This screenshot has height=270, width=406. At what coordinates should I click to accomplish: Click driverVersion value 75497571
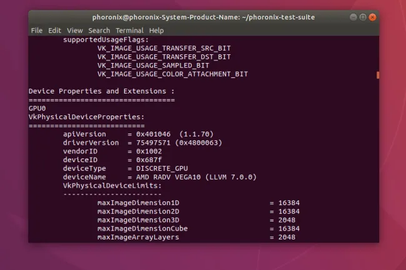click(x=153, y=143)
